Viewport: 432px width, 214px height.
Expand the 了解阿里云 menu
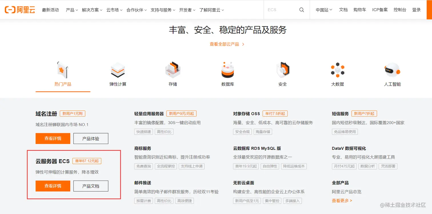211,10
